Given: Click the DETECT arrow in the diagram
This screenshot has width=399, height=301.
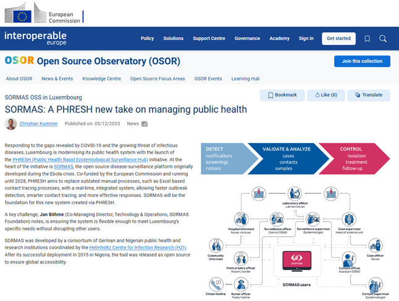Looking at the screenshot, I should pos(229,159).
